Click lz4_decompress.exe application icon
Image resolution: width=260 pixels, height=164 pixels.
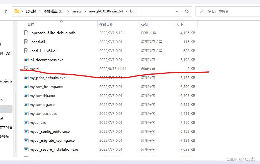click(x=26, y=60)
